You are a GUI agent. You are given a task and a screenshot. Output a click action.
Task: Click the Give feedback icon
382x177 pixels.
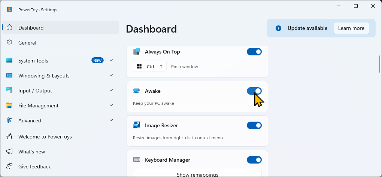click(x=9, y=166)
